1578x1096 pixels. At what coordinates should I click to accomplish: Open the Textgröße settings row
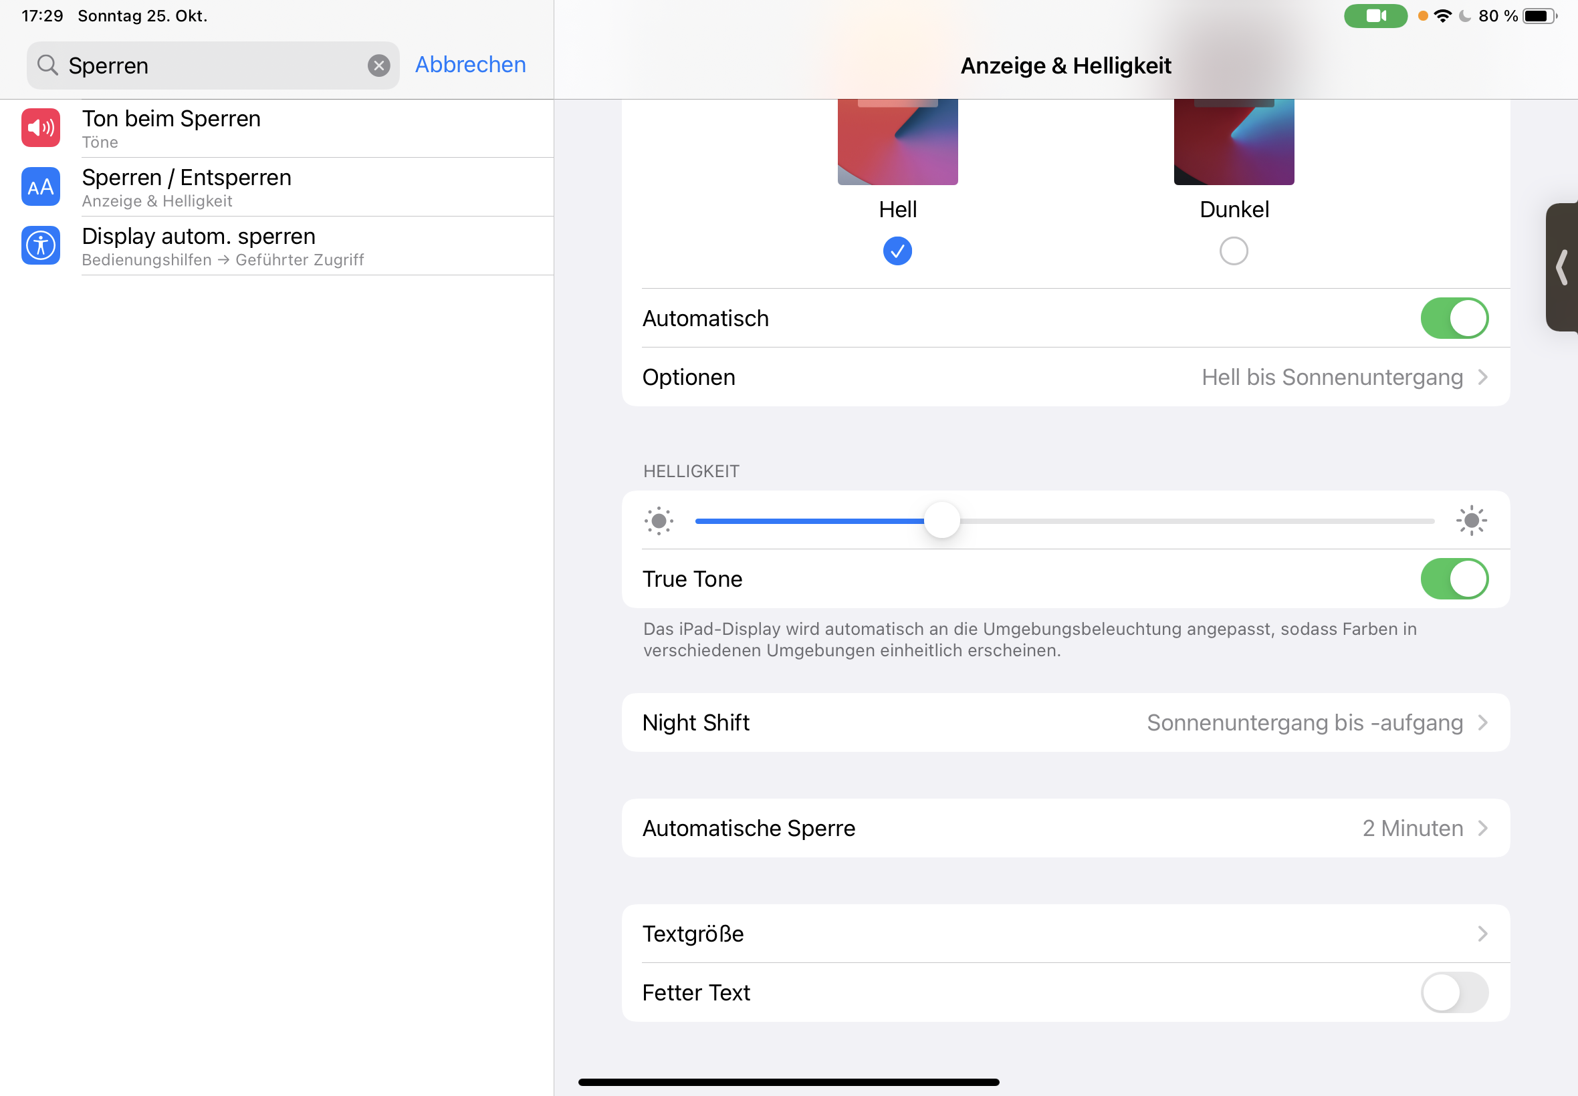pos(1065,934)
